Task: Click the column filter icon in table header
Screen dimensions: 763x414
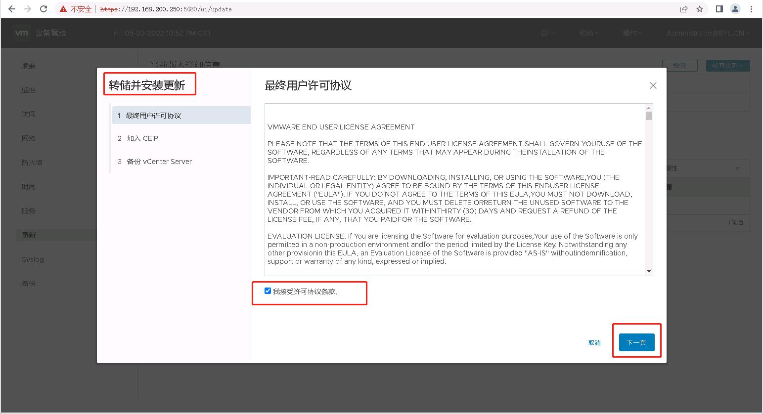Action: [737, 169]
